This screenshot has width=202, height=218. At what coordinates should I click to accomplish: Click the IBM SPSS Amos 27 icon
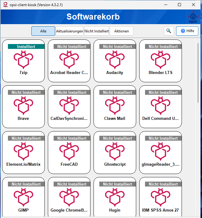coord(161,197)
